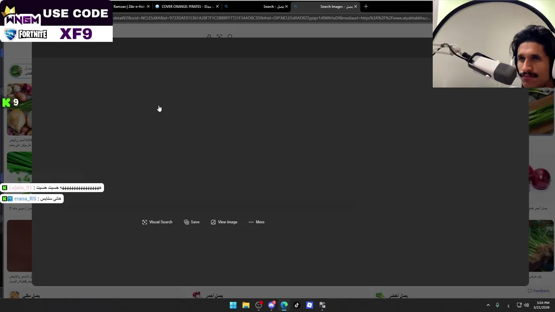This screenshot has height=312, width=555.
Task: Open Windows Start menu
Action: coord(233,305)
